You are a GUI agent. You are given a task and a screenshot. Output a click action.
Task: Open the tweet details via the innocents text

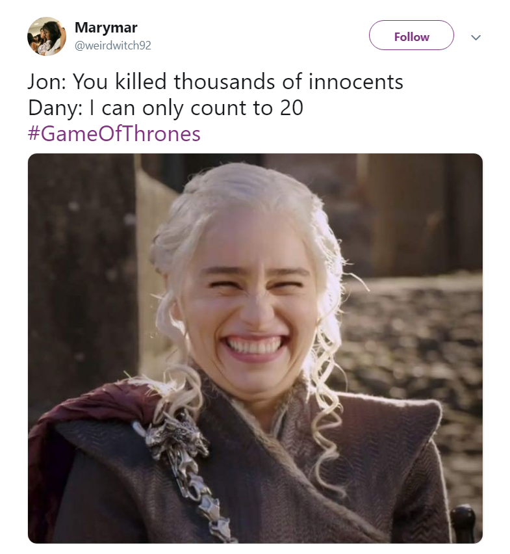(356, 82)
